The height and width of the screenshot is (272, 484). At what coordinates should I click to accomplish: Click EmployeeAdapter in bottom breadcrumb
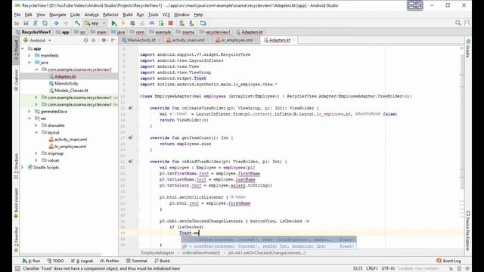coord(157,253)
